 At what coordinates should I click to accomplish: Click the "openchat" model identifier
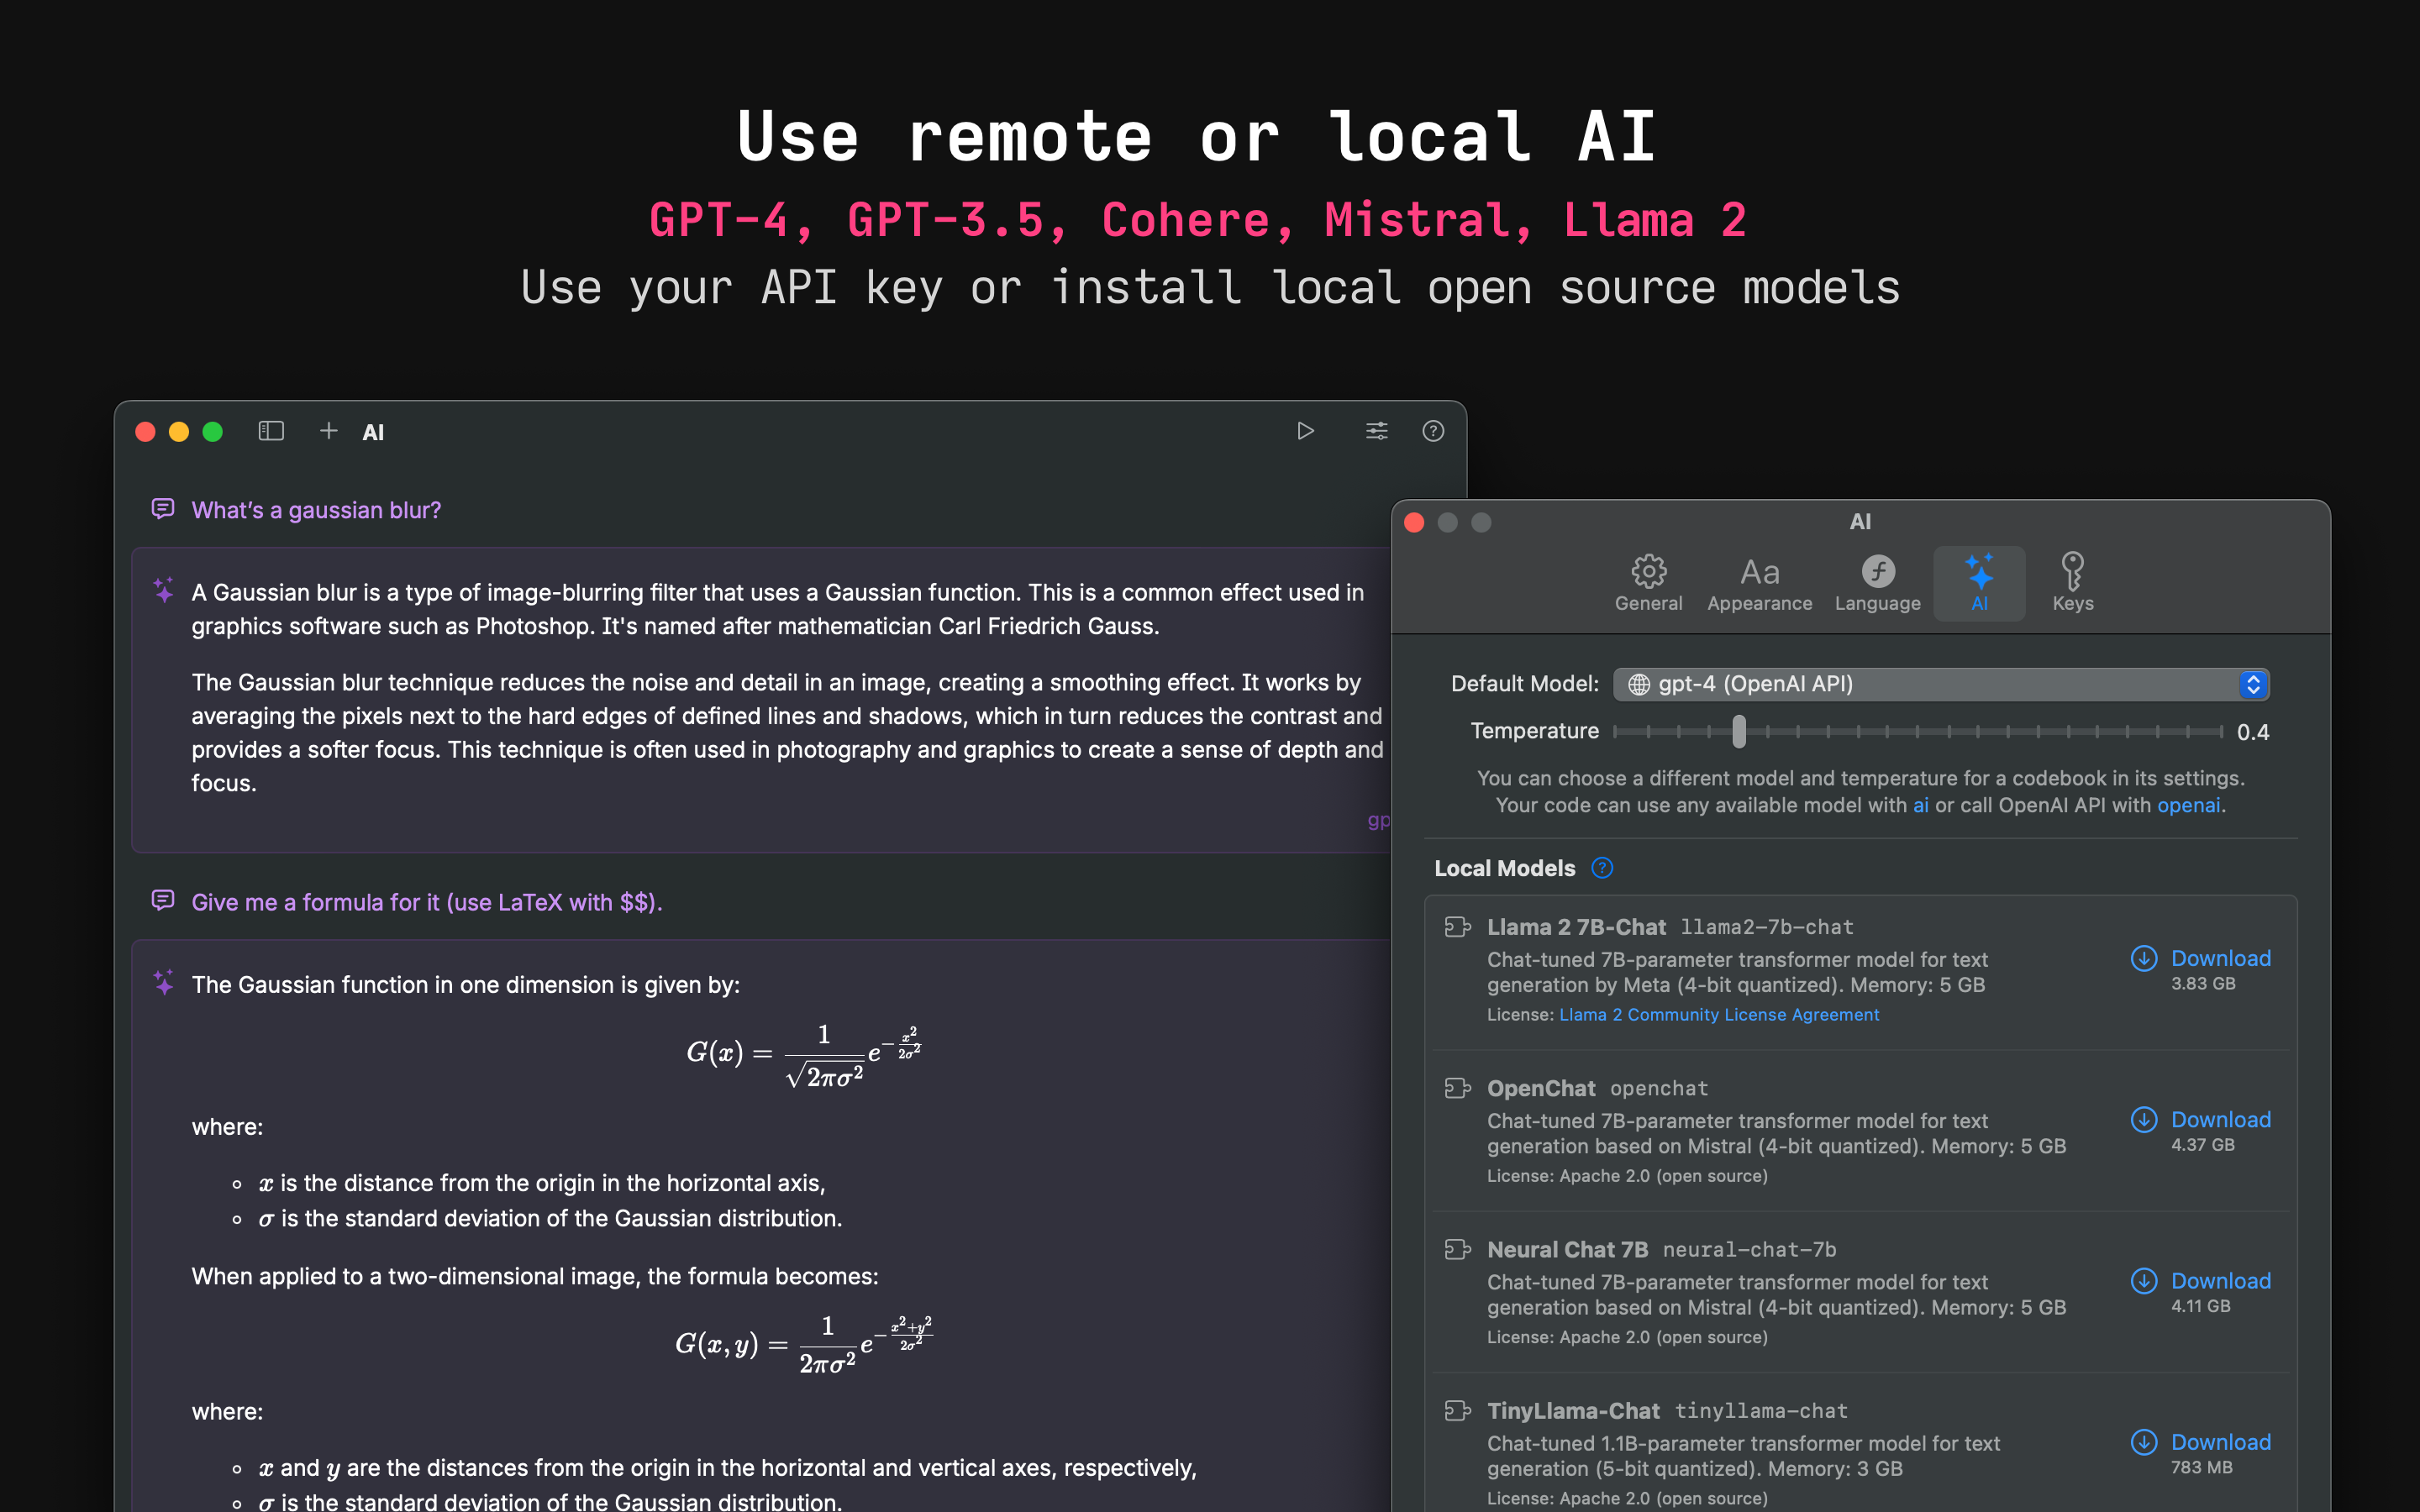click(1659, 1088)
